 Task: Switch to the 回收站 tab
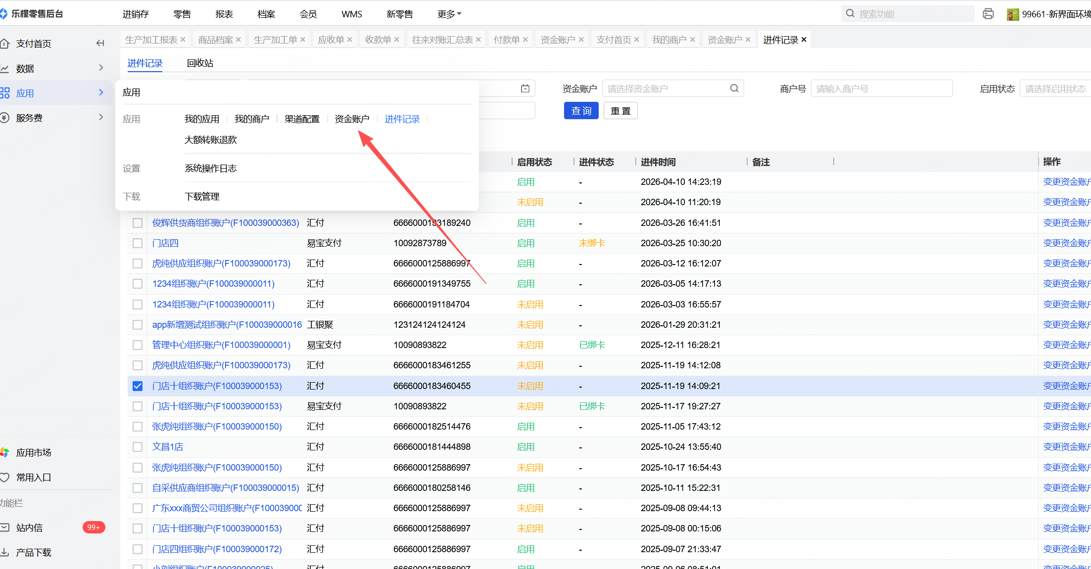click(200, 63)
